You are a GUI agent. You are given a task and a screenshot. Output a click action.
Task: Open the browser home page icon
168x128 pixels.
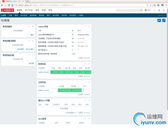(x=12, y=5)
